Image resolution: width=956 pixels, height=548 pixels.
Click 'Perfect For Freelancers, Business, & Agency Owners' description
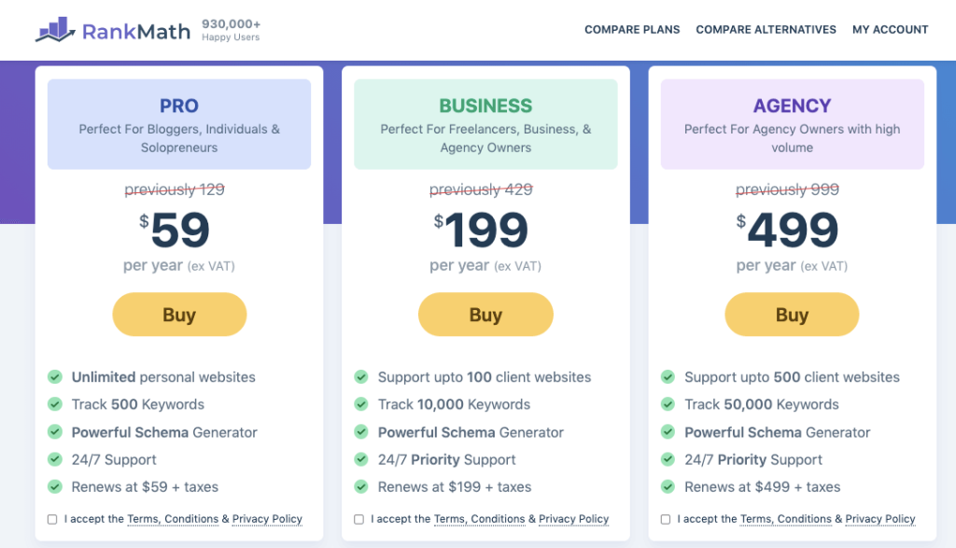click(x=485, y=138)
